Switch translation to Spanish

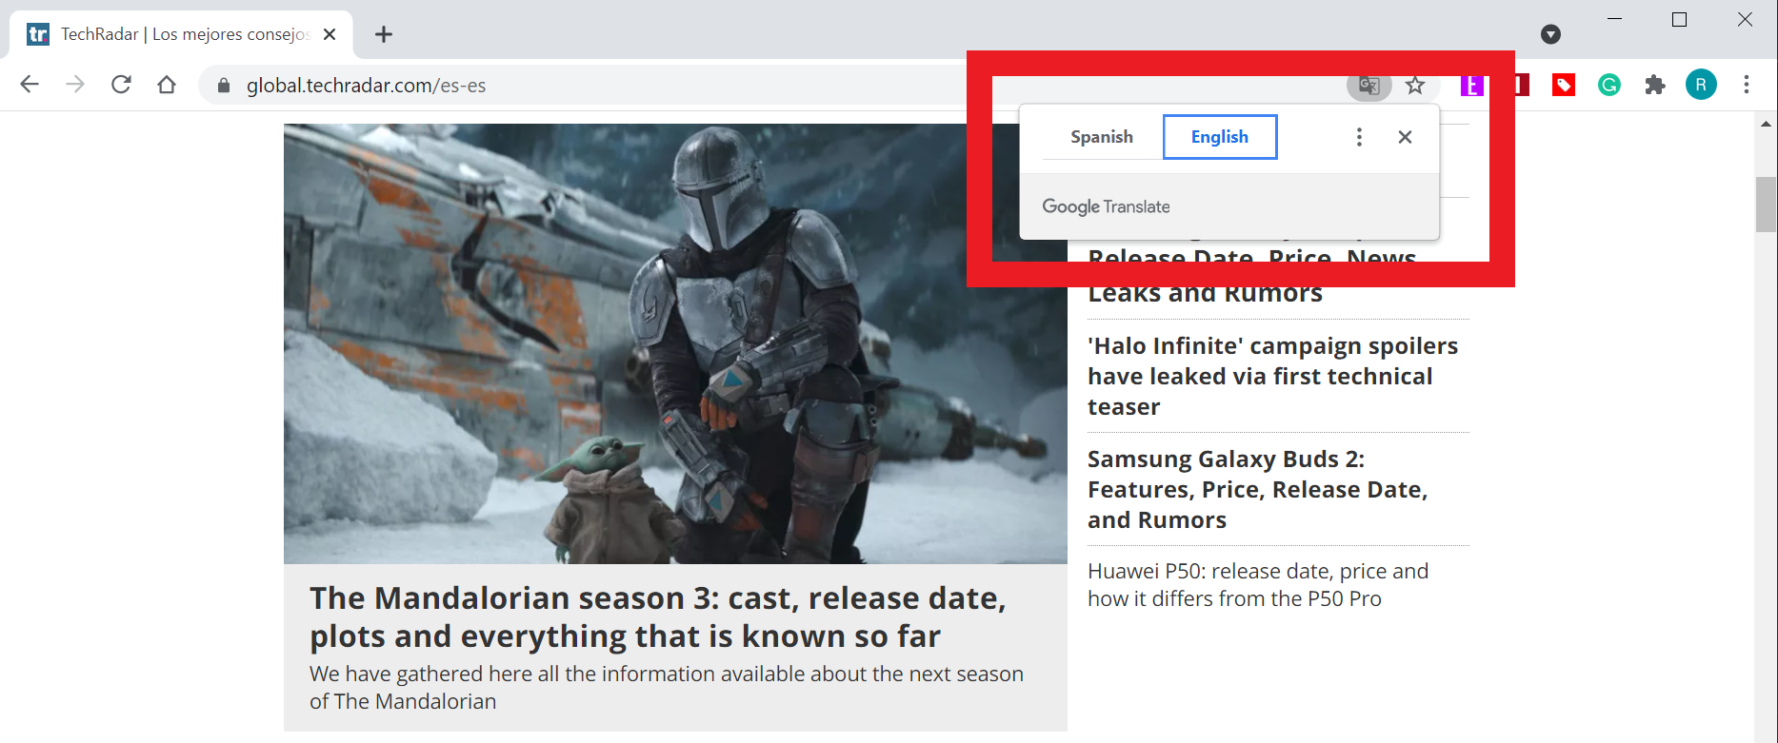tap(1102, 137)
